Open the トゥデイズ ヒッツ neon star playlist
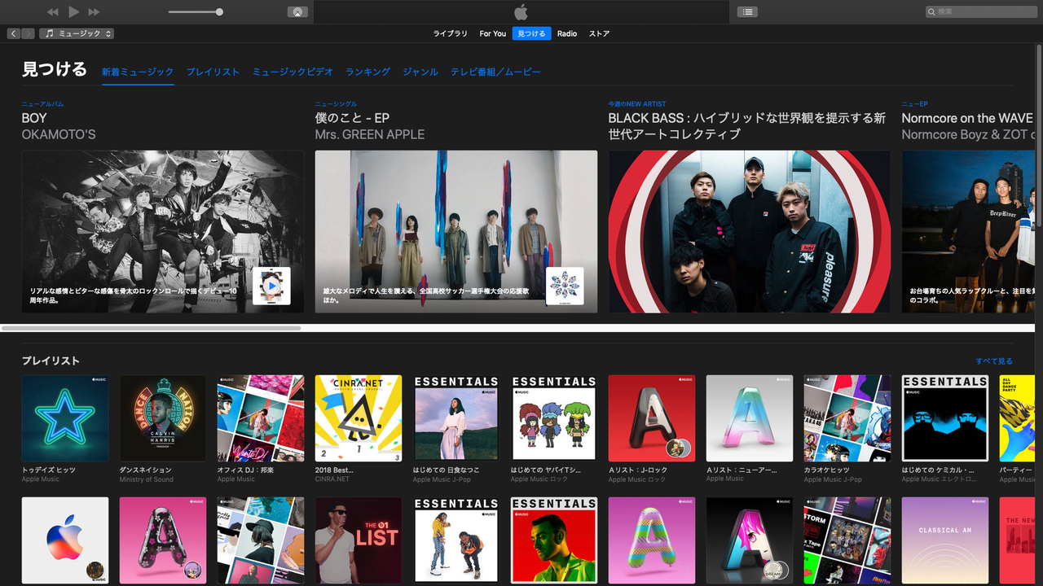The image size is (1043, 586). [65, 418]
